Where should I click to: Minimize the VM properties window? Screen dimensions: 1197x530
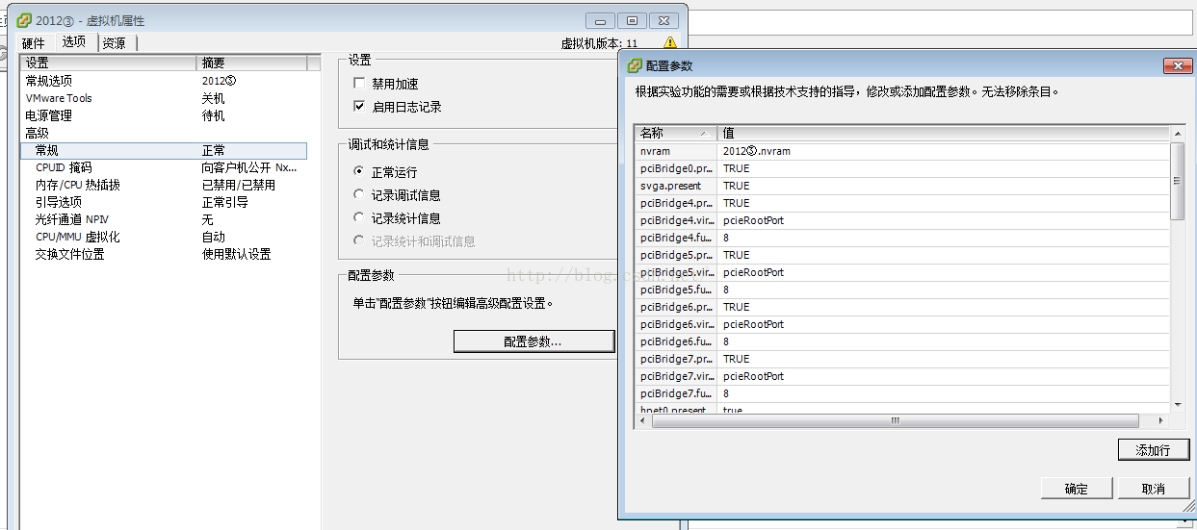(601, 20)
